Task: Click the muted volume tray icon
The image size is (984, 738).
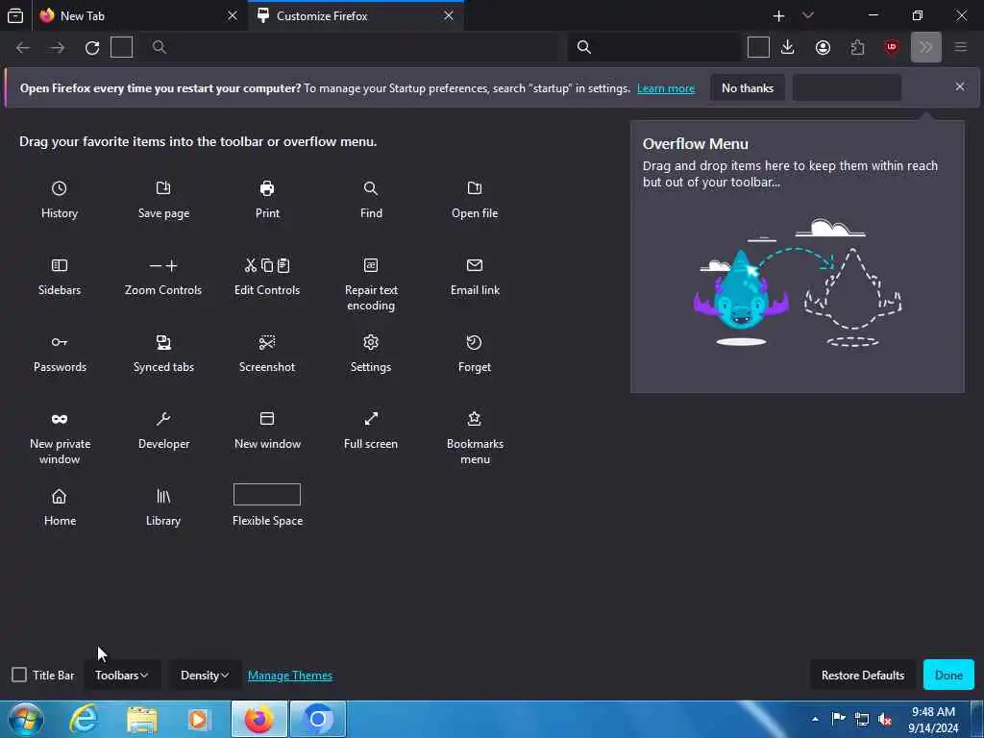Action: pos(885,719)
